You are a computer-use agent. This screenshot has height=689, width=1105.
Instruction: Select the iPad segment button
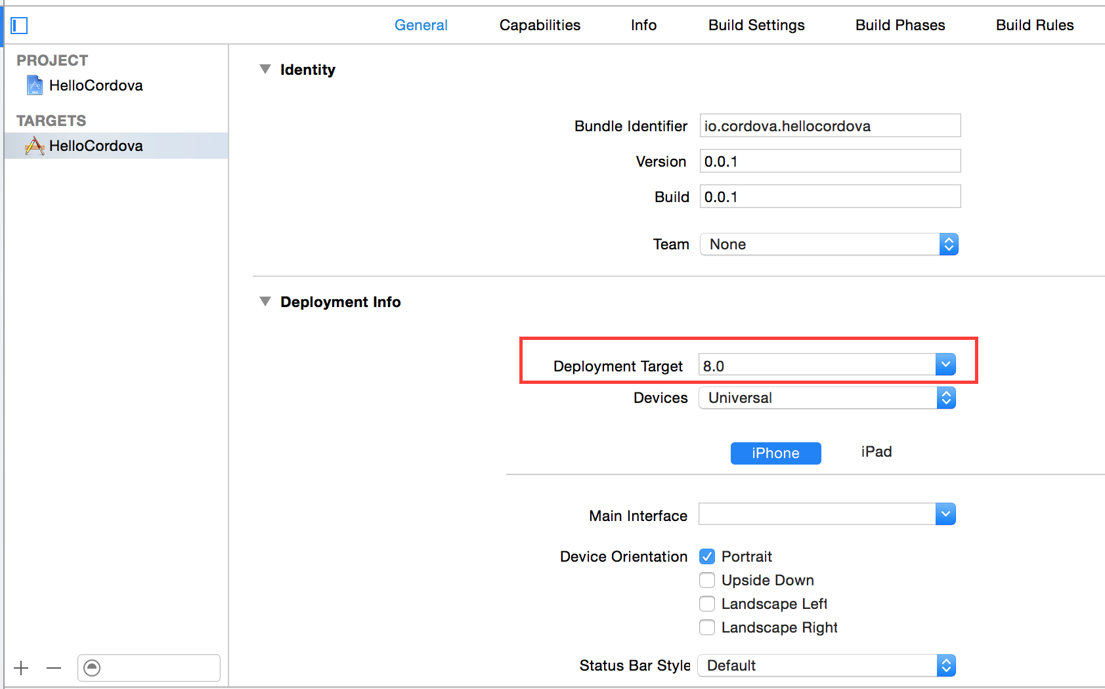876,452
